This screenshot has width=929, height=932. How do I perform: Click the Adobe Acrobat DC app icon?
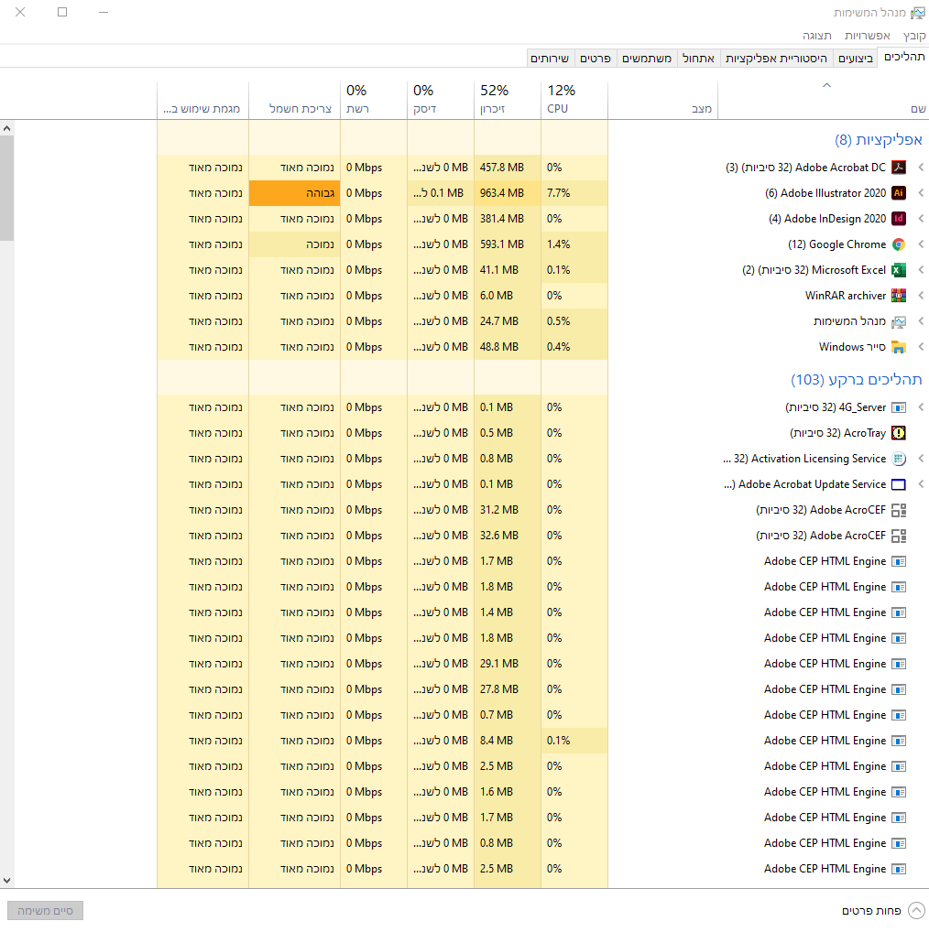click(x=899, y=168)
